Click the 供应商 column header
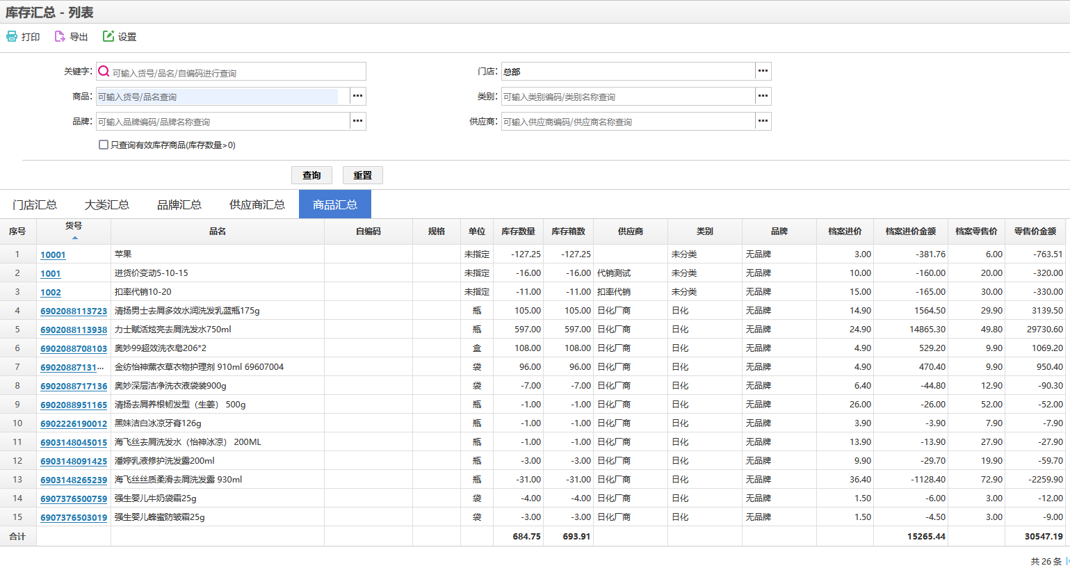 (x=631, y=232)
